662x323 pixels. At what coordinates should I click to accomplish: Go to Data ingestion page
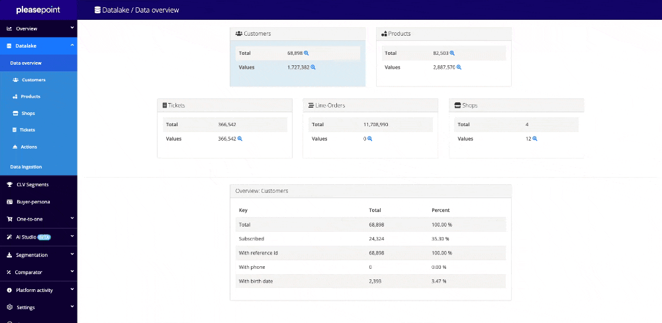[x=26, y=167]
